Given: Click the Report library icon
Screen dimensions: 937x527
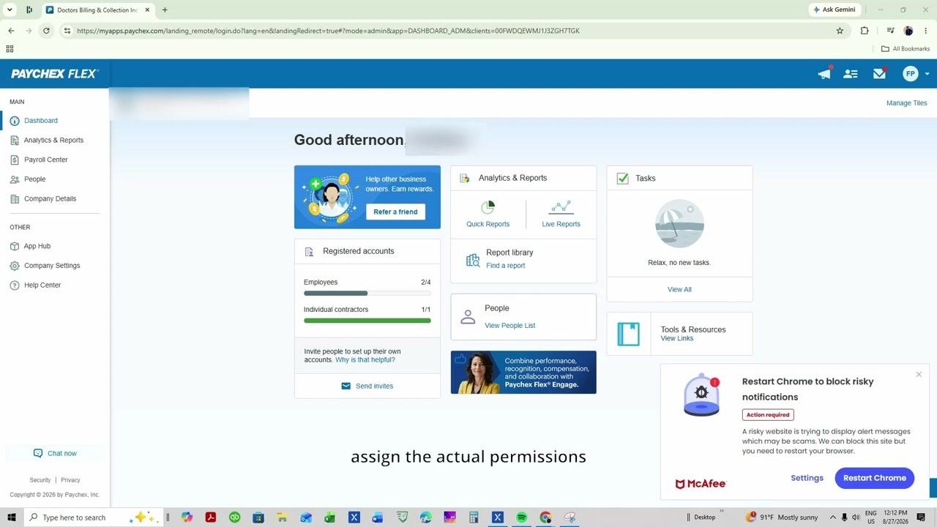Looking at the screenshot, I should [x=473, y=259].
